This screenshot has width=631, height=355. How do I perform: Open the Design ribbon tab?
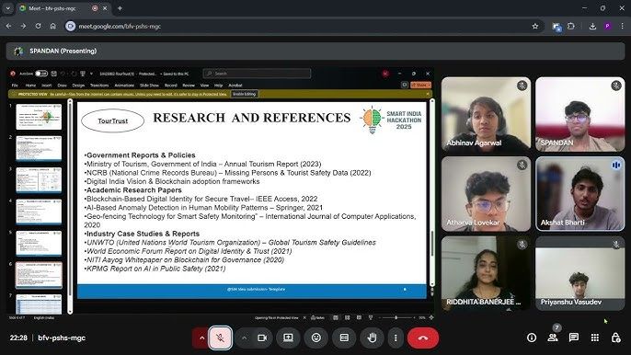tap(78, 86)
